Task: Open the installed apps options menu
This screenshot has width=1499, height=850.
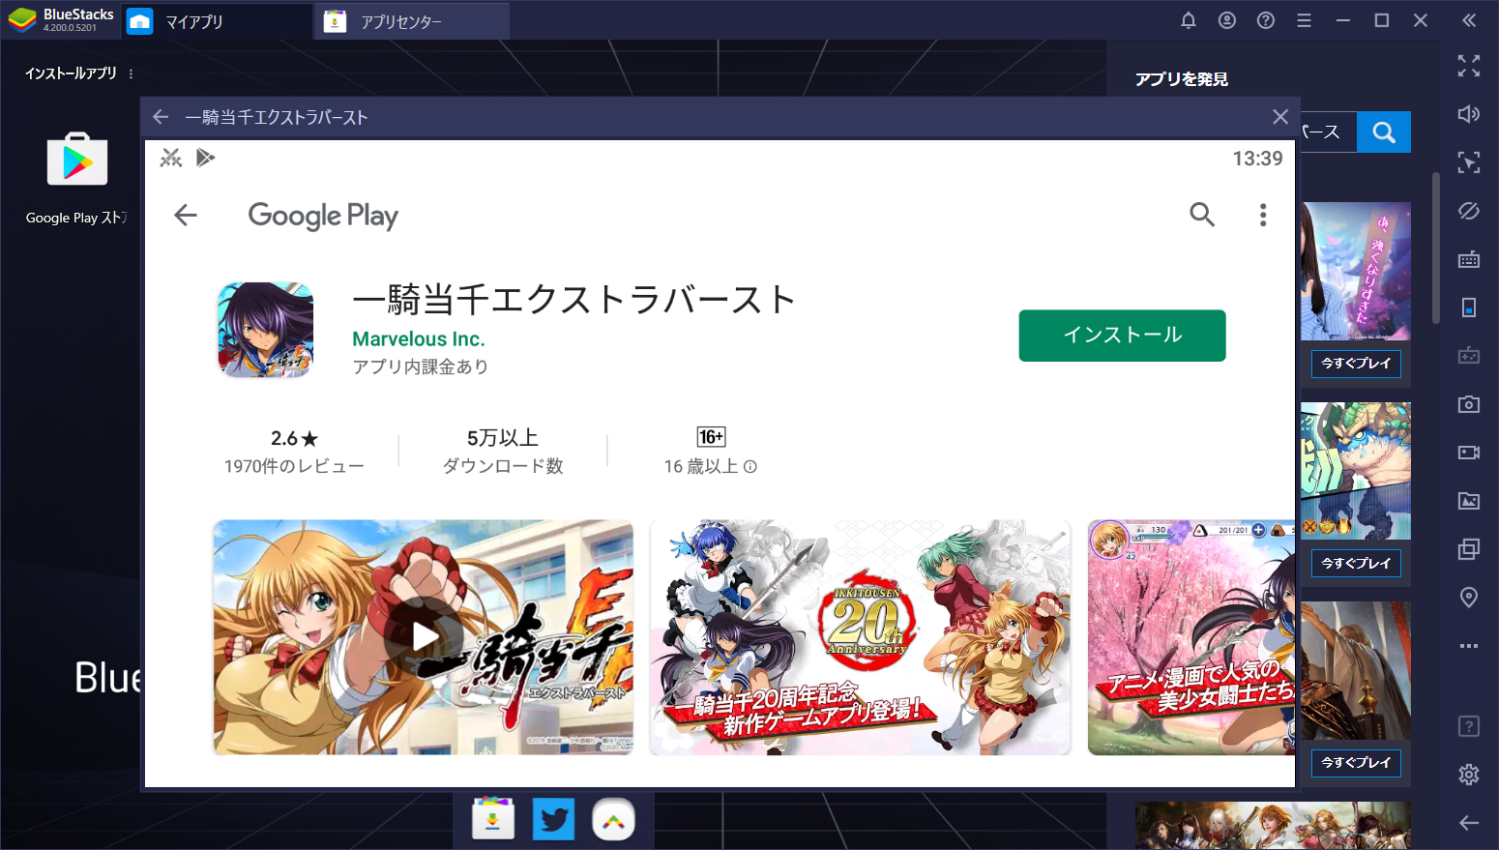Action: coord(131,73)
